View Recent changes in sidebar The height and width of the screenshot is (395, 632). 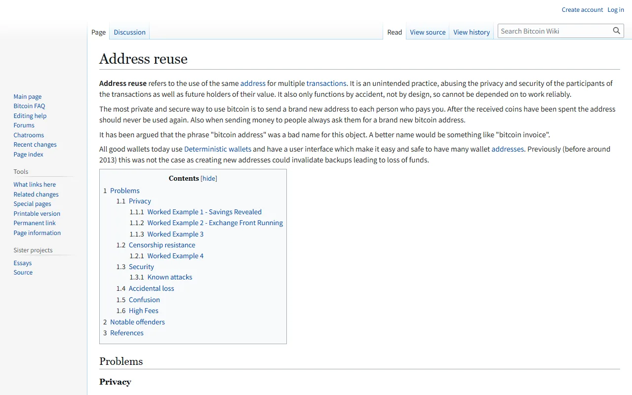click(x=35, y=145)
